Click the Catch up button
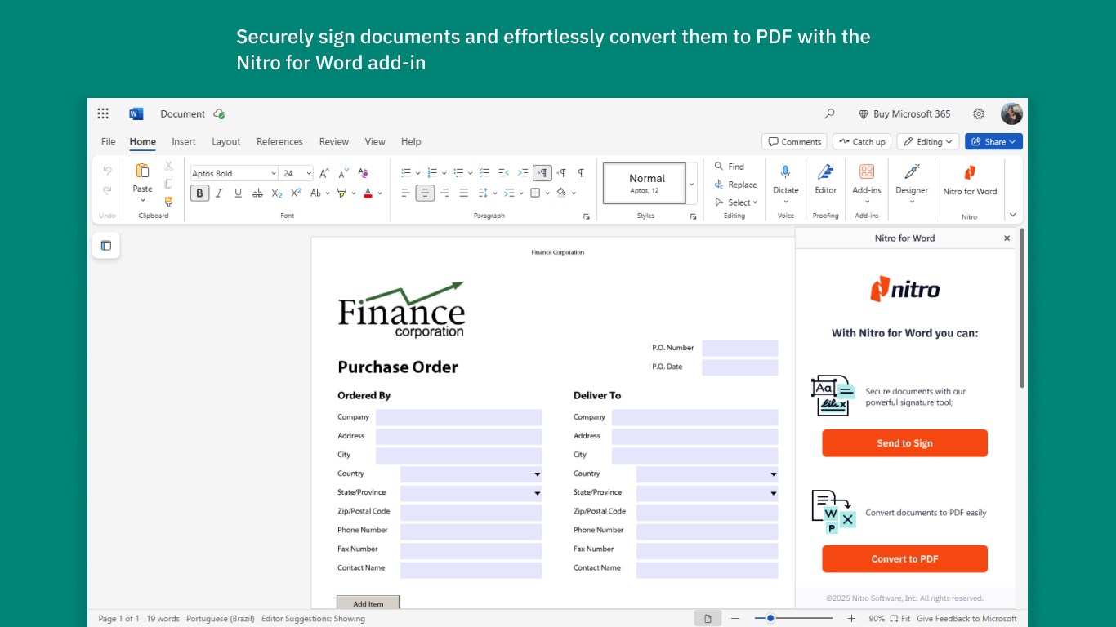This screenshot has height=627, width=1116. tap(861, 141)
